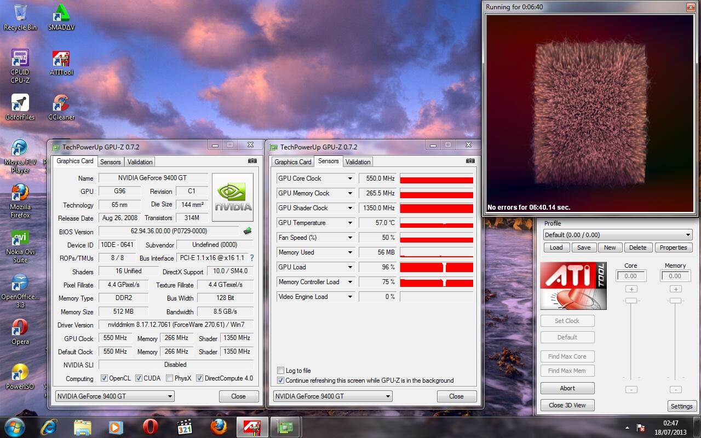This screenshot has width=701, height=438.
Task: Switch to Validation tab in left GPU-Z window
Action: 140,162
